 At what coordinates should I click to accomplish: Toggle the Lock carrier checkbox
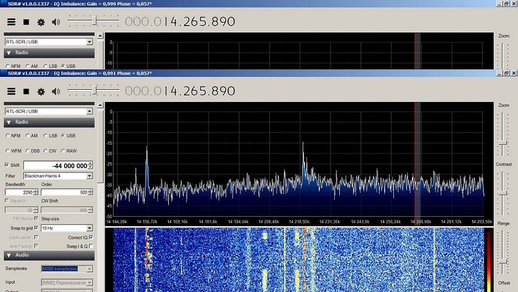click(x=36, y=237)
